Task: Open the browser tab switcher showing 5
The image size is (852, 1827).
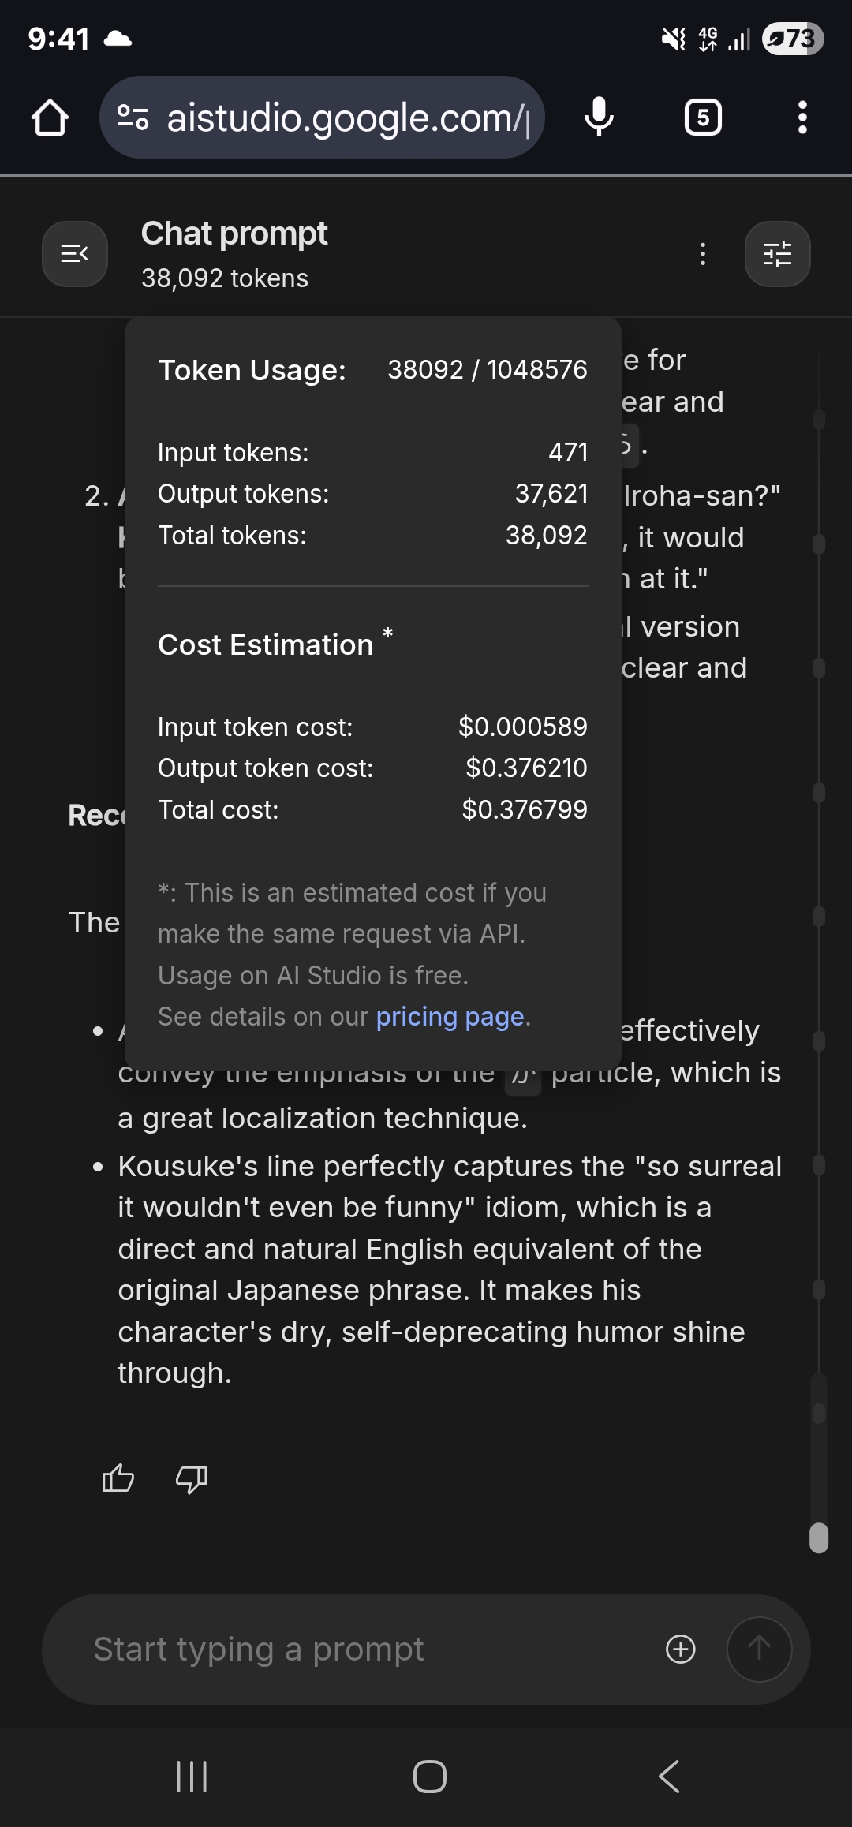Action: tap(703, 118)
